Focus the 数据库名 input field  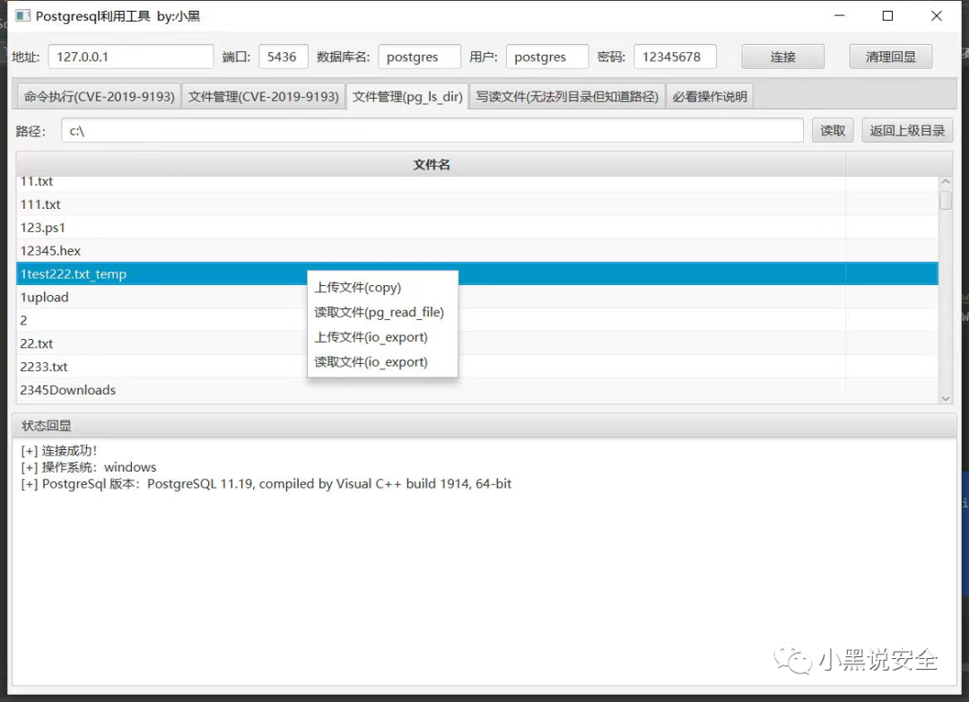(419, 56)
